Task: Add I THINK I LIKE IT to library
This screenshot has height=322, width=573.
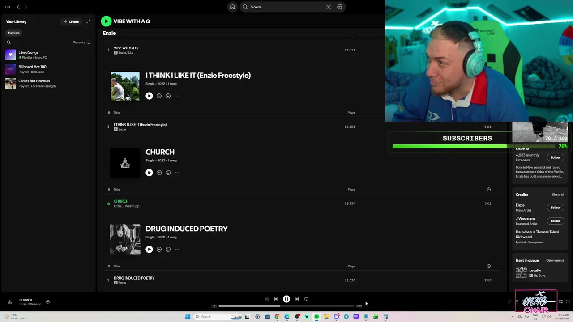Action: (159, 96)
